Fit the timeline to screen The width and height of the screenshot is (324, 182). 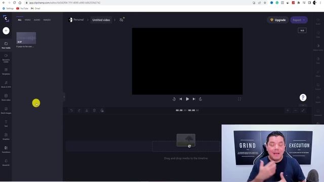pyautogui.click(x=303, y=110)
